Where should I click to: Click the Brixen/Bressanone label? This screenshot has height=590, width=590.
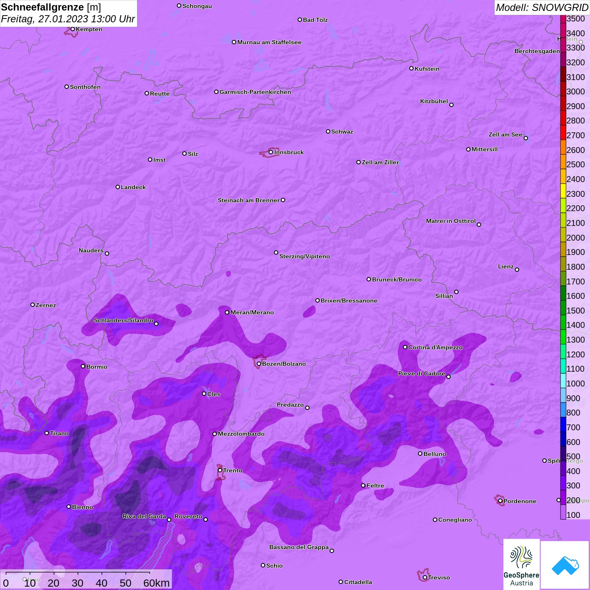349,300
